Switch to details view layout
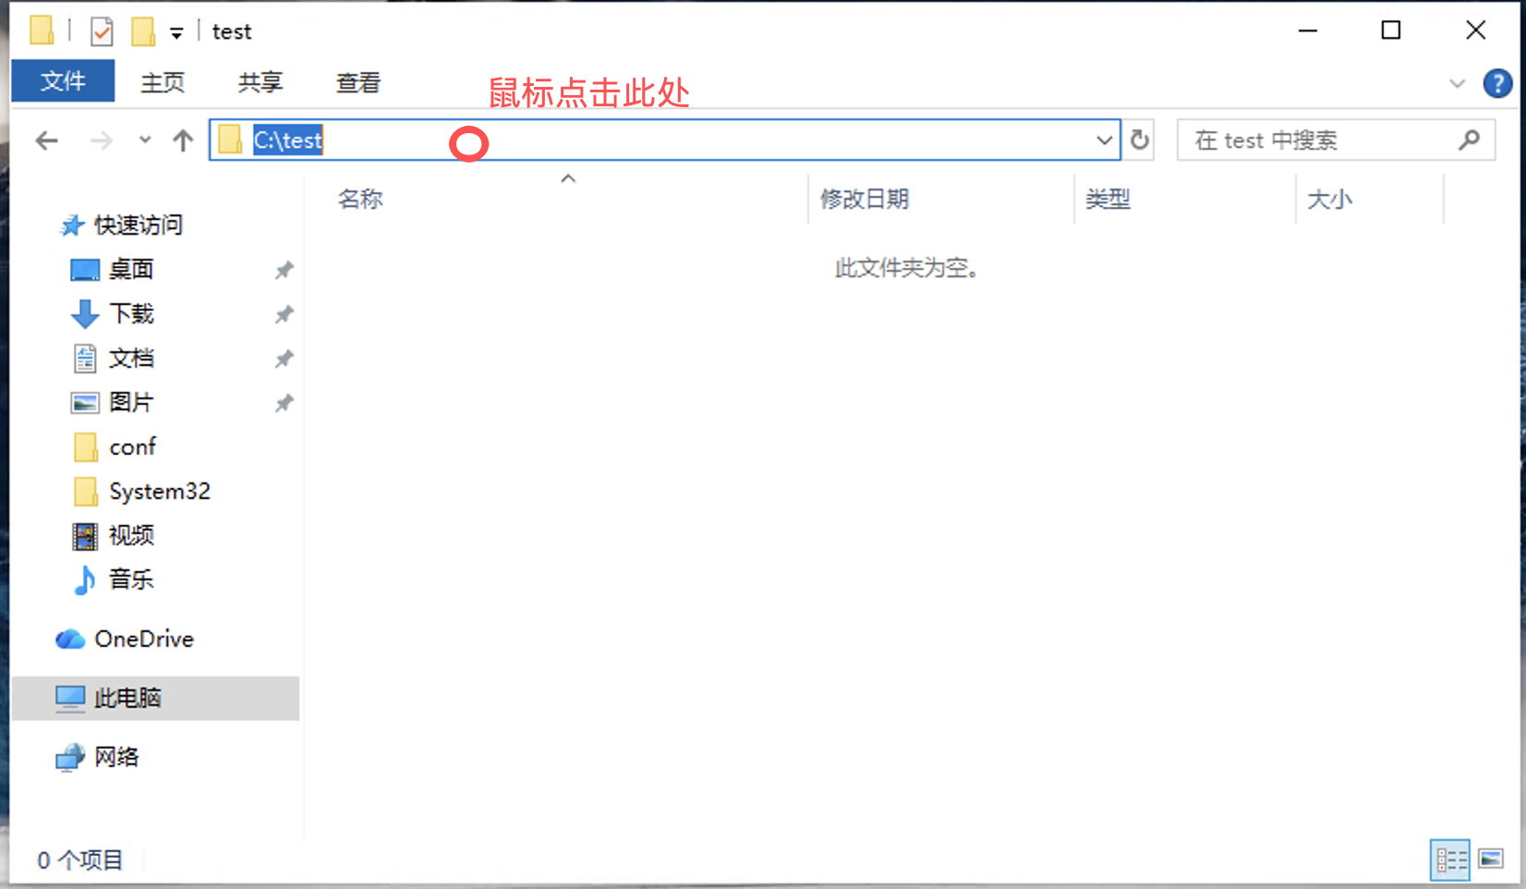Screen dimensions: 1526x889 tap(1450, 860)
